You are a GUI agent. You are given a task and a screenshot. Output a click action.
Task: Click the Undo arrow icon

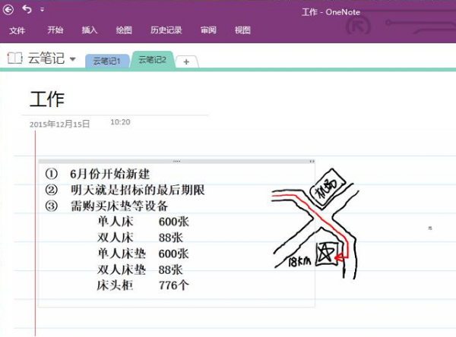click(x=27, y=10)
